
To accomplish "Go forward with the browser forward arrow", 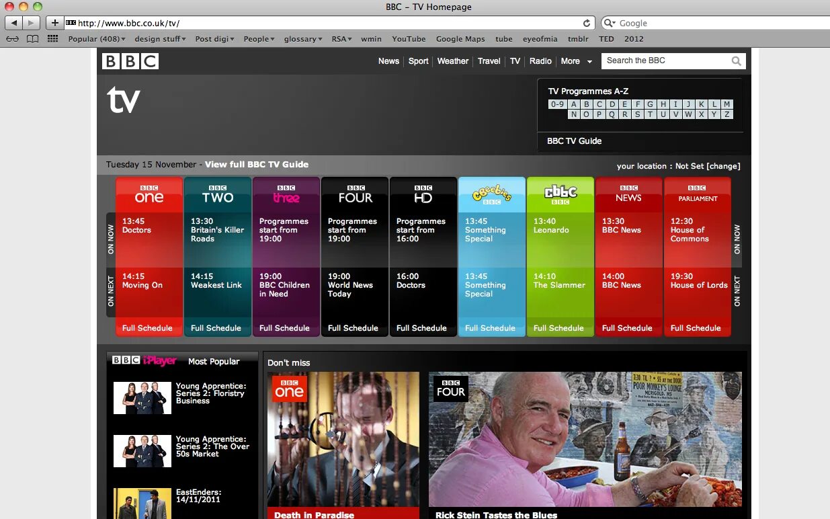I will (32, 23).
